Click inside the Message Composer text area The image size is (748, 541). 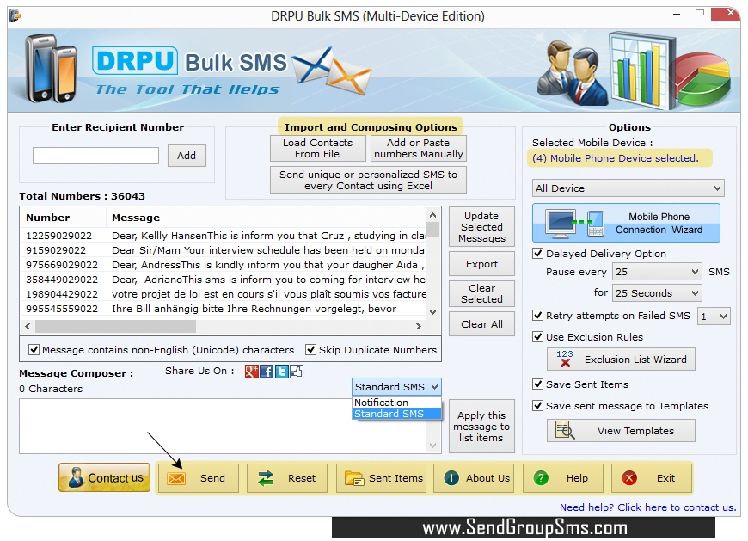coord(224,426)
